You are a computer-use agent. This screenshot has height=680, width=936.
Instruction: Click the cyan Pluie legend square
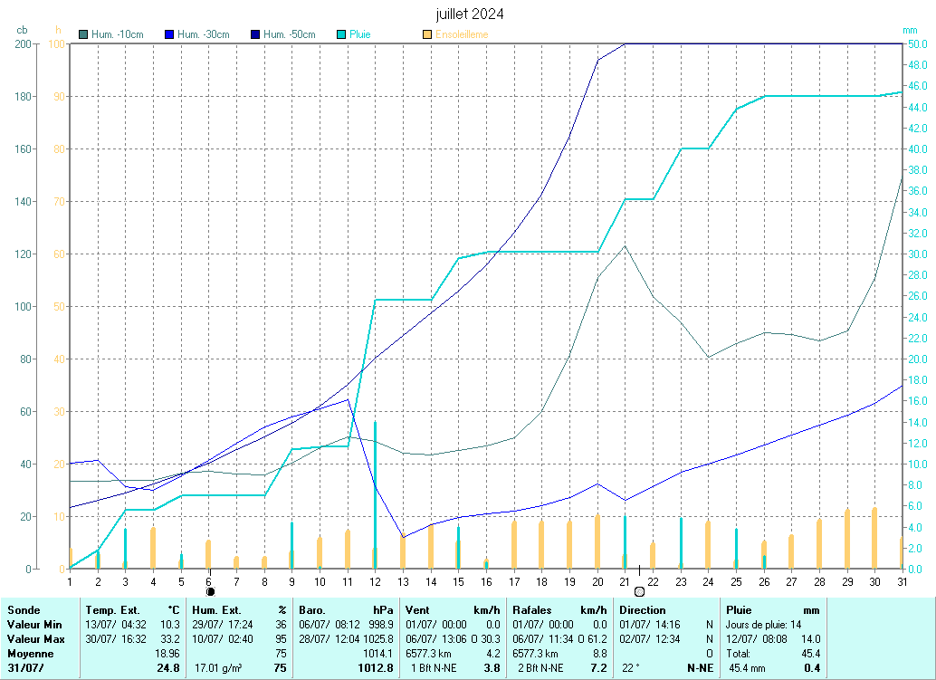[x=341, y=34]
